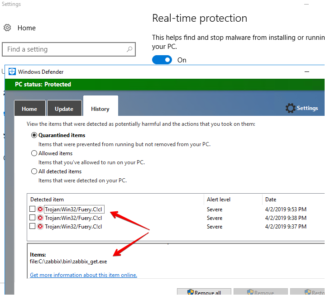Viewport: 325px width, 295px height.
Task: Click the Remove all button
Action: coord(204,292)
